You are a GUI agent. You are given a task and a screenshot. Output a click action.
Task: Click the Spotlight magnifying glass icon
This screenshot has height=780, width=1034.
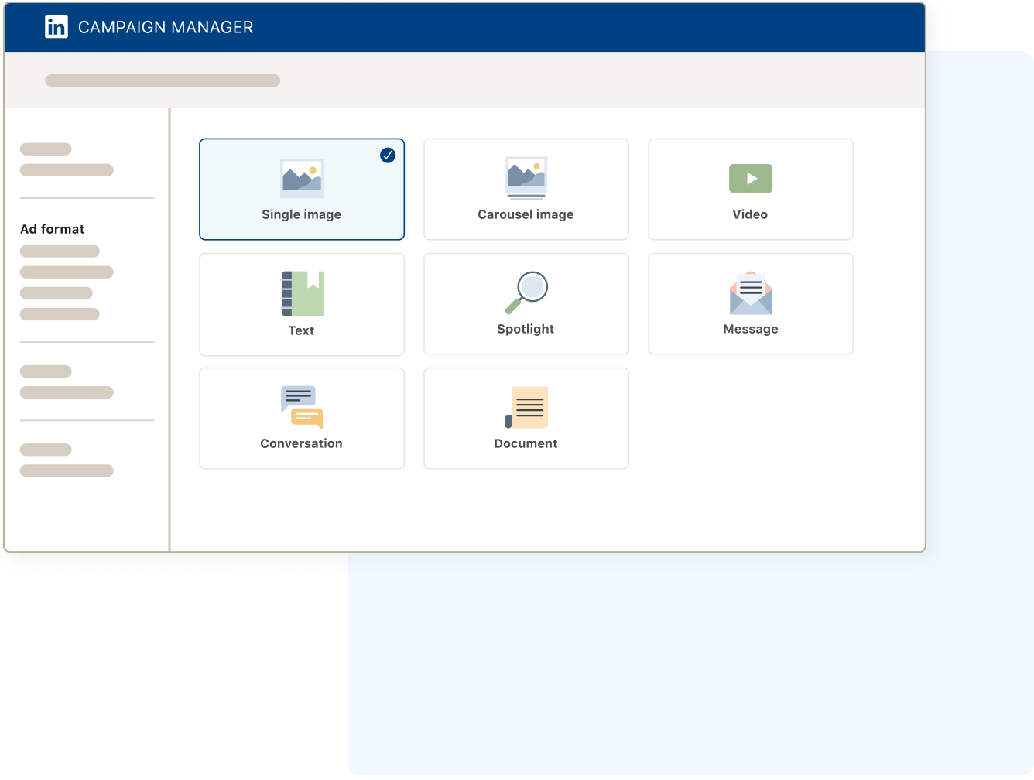tap(527, 292)
